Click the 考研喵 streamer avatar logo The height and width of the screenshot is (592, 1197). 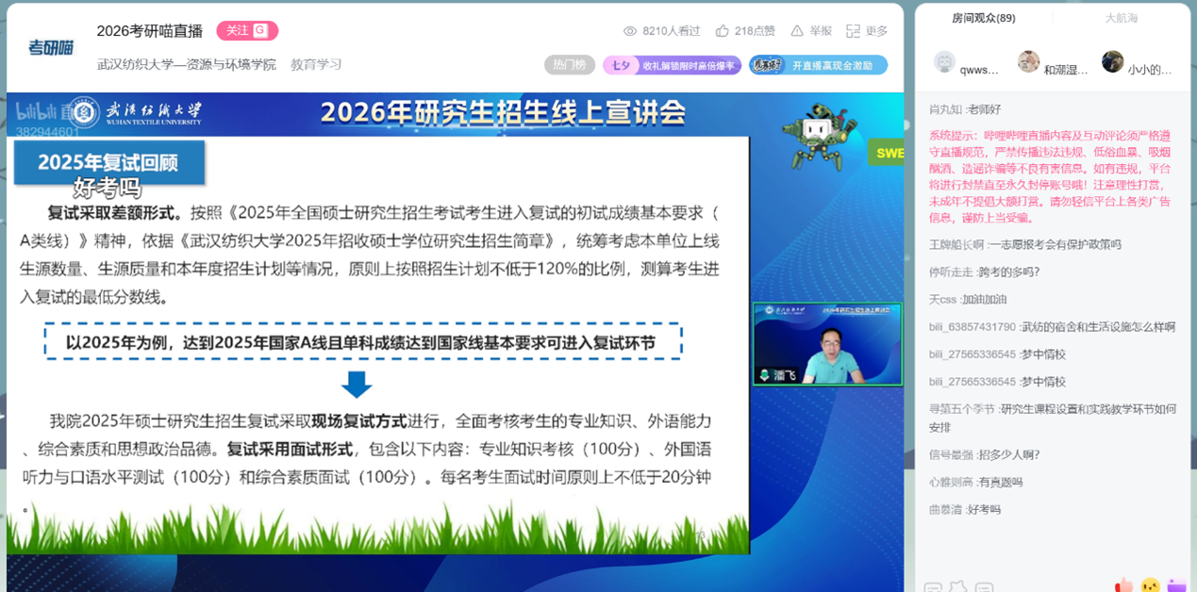(50, 47)
